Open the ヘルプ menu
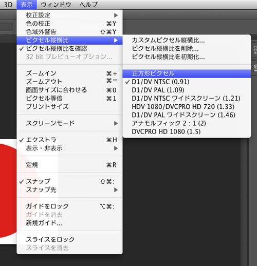Viewport: 257px width, 266px height. pyautogui.click(x=88, y=5)
